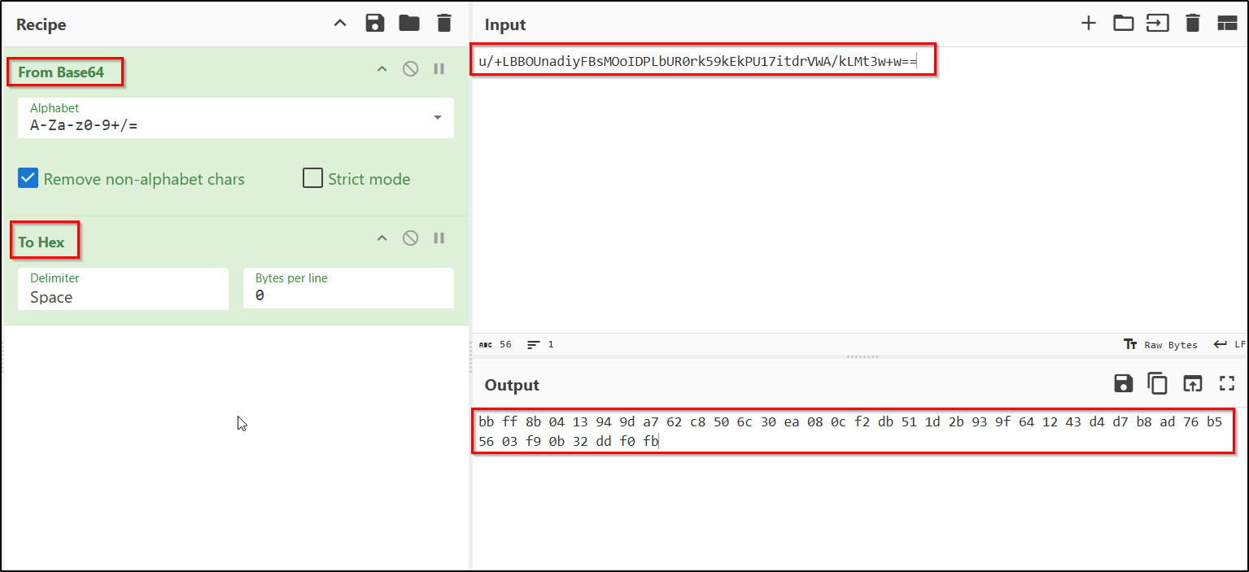Add a new input tab with plus icon

pyautogui.click(x=1089, y=24)
